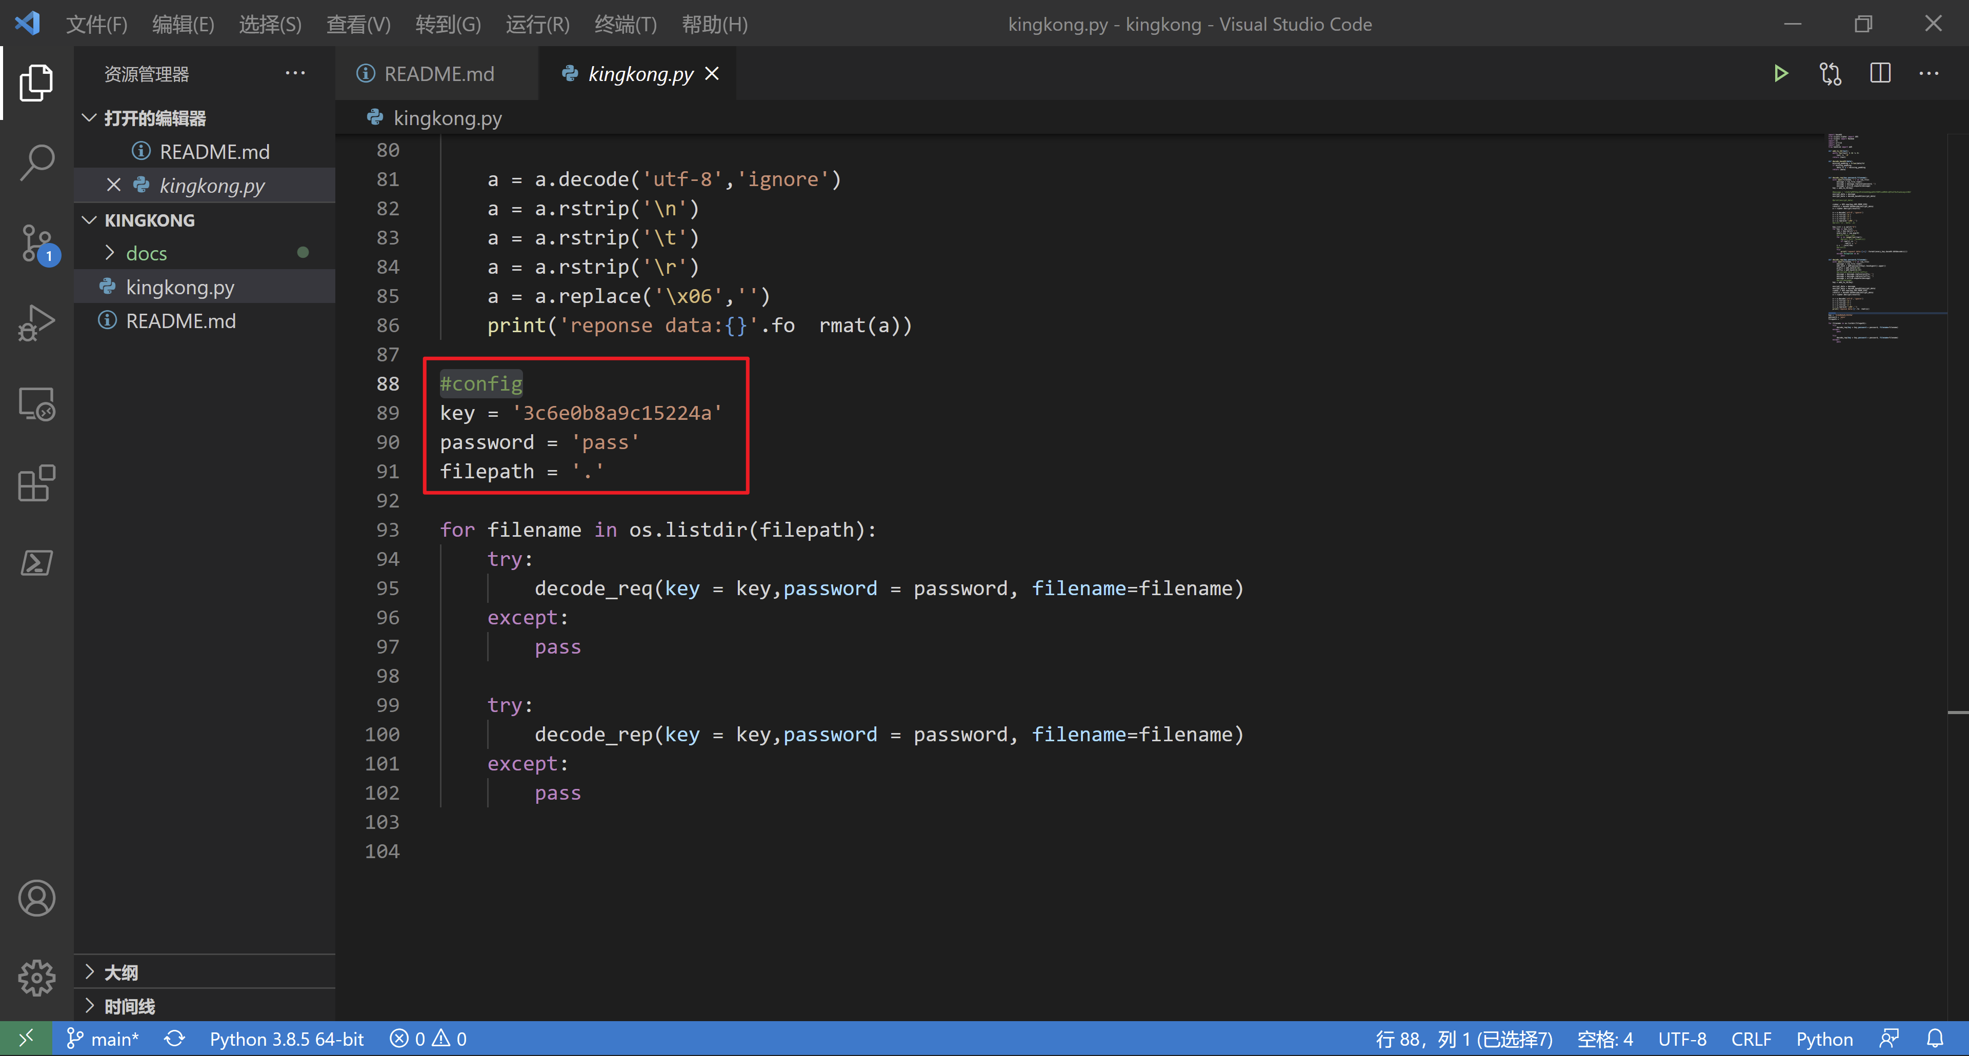This screenshot has width=1969, height=1056.
Task: Switch to README.md editor tab
Action: 438,73
